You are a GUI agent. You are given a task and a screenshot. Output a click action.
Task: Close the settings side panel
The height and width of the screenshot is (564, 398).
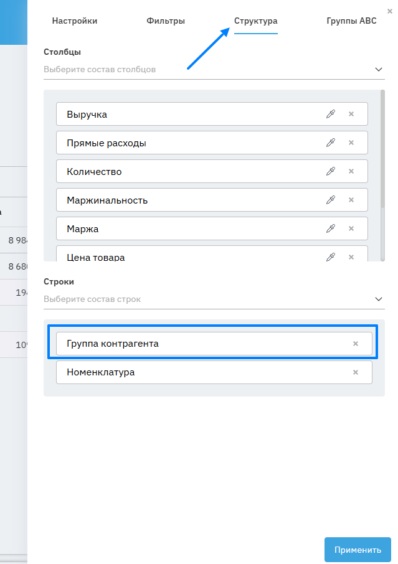[x=390, y=11]
